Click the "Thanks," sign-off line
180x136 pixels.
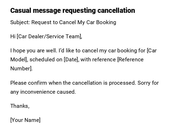pos(20,106)
